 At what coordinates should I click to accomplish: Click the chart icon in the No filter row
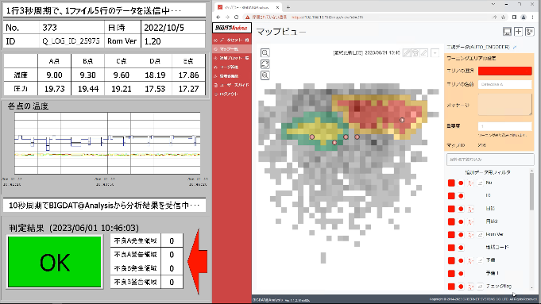coord(480,183)
